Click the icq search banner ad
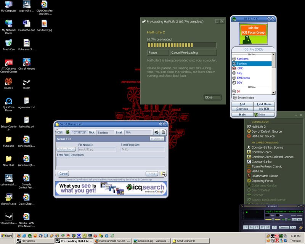The height and width of the screenshot is (244, 305). coord(111,188)
